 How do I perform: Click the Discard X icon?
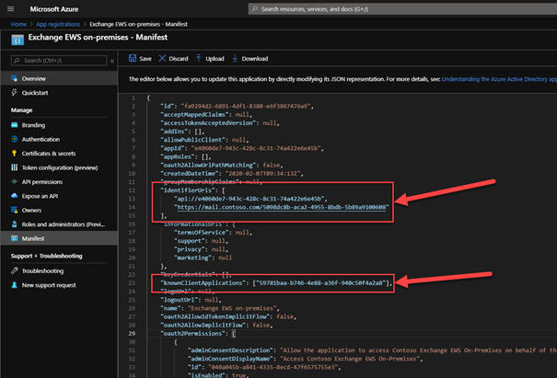point(162,58)
